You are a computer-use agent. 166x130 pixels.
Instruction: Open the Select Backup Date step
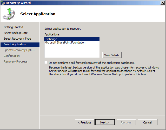pyautogui.click(x=16, y=33)
